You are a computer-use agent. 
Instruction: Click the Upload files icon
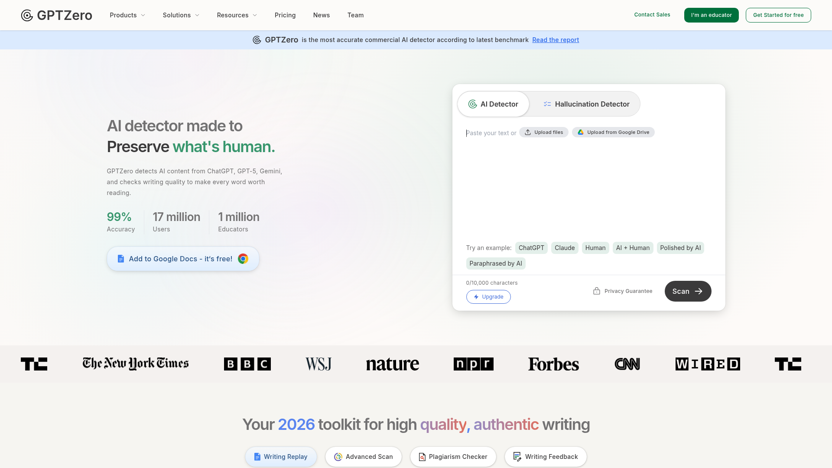click(x=526, y=132)
